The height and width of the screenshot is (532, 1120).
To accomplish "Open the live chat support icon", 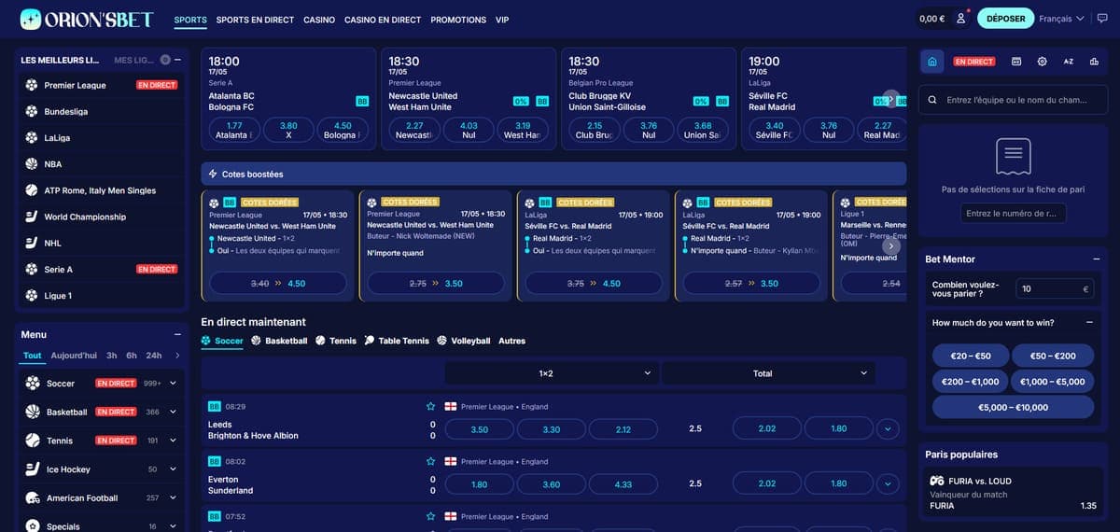I will tap(1101, 19).
